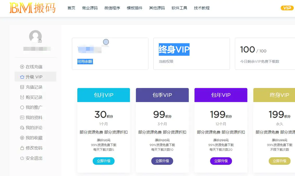Image resolution: width=295 pixels, height=176 pixels.
Task: Click 原价50元 strikethrough text
Action: point(103,140)
